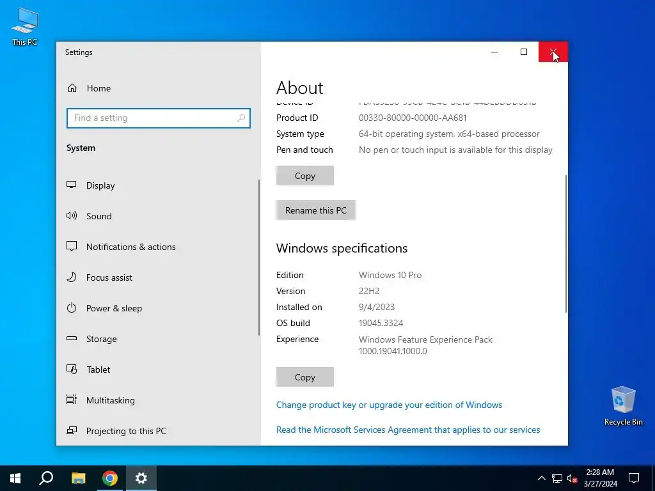
Task: Click the Notifications & actions icon
Action: point(72,246)
